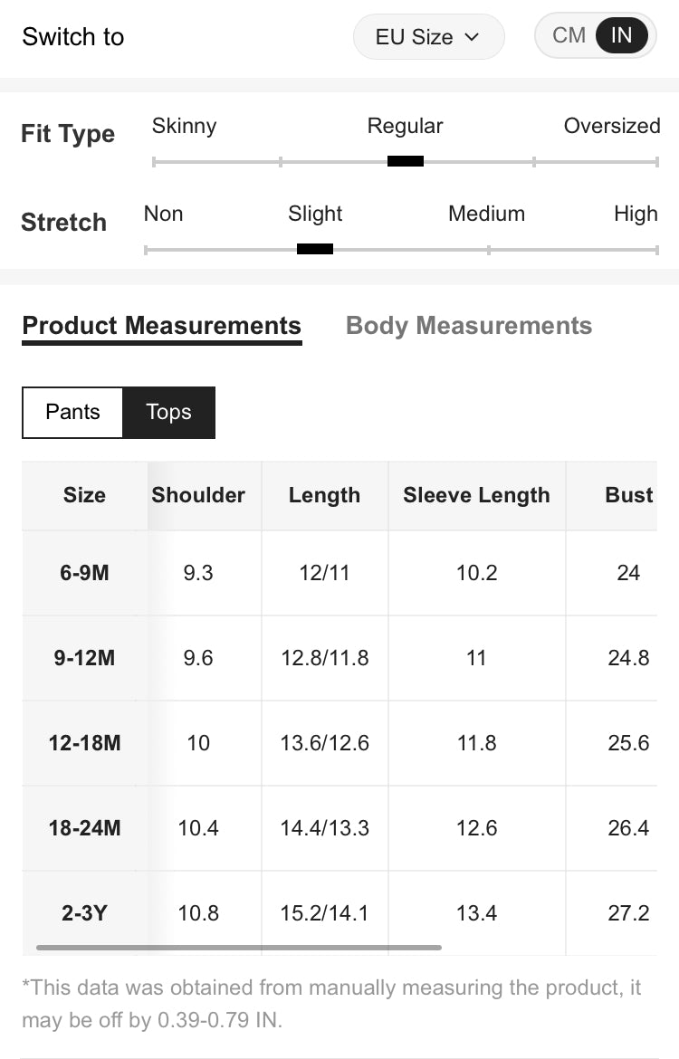This screenshot has height=1059, width=679.
Task: Click the Size column header
Action: click(84, 495)
